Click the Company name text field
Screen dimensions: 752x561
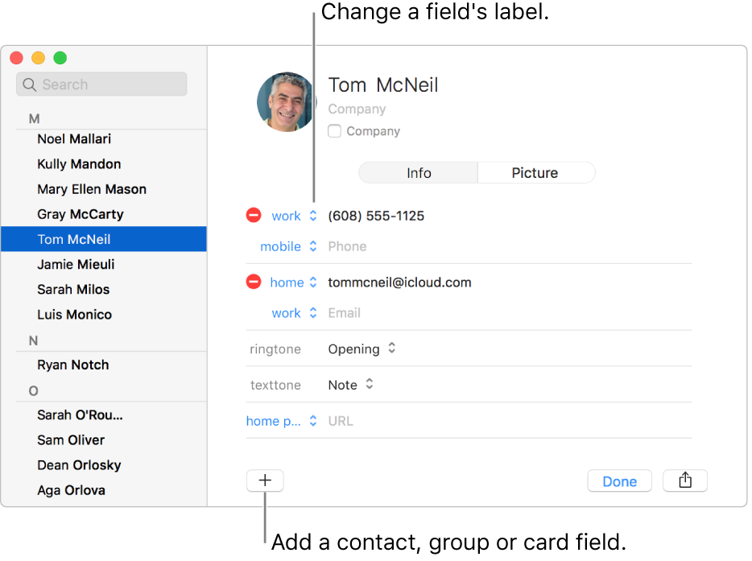pos(357,109)
